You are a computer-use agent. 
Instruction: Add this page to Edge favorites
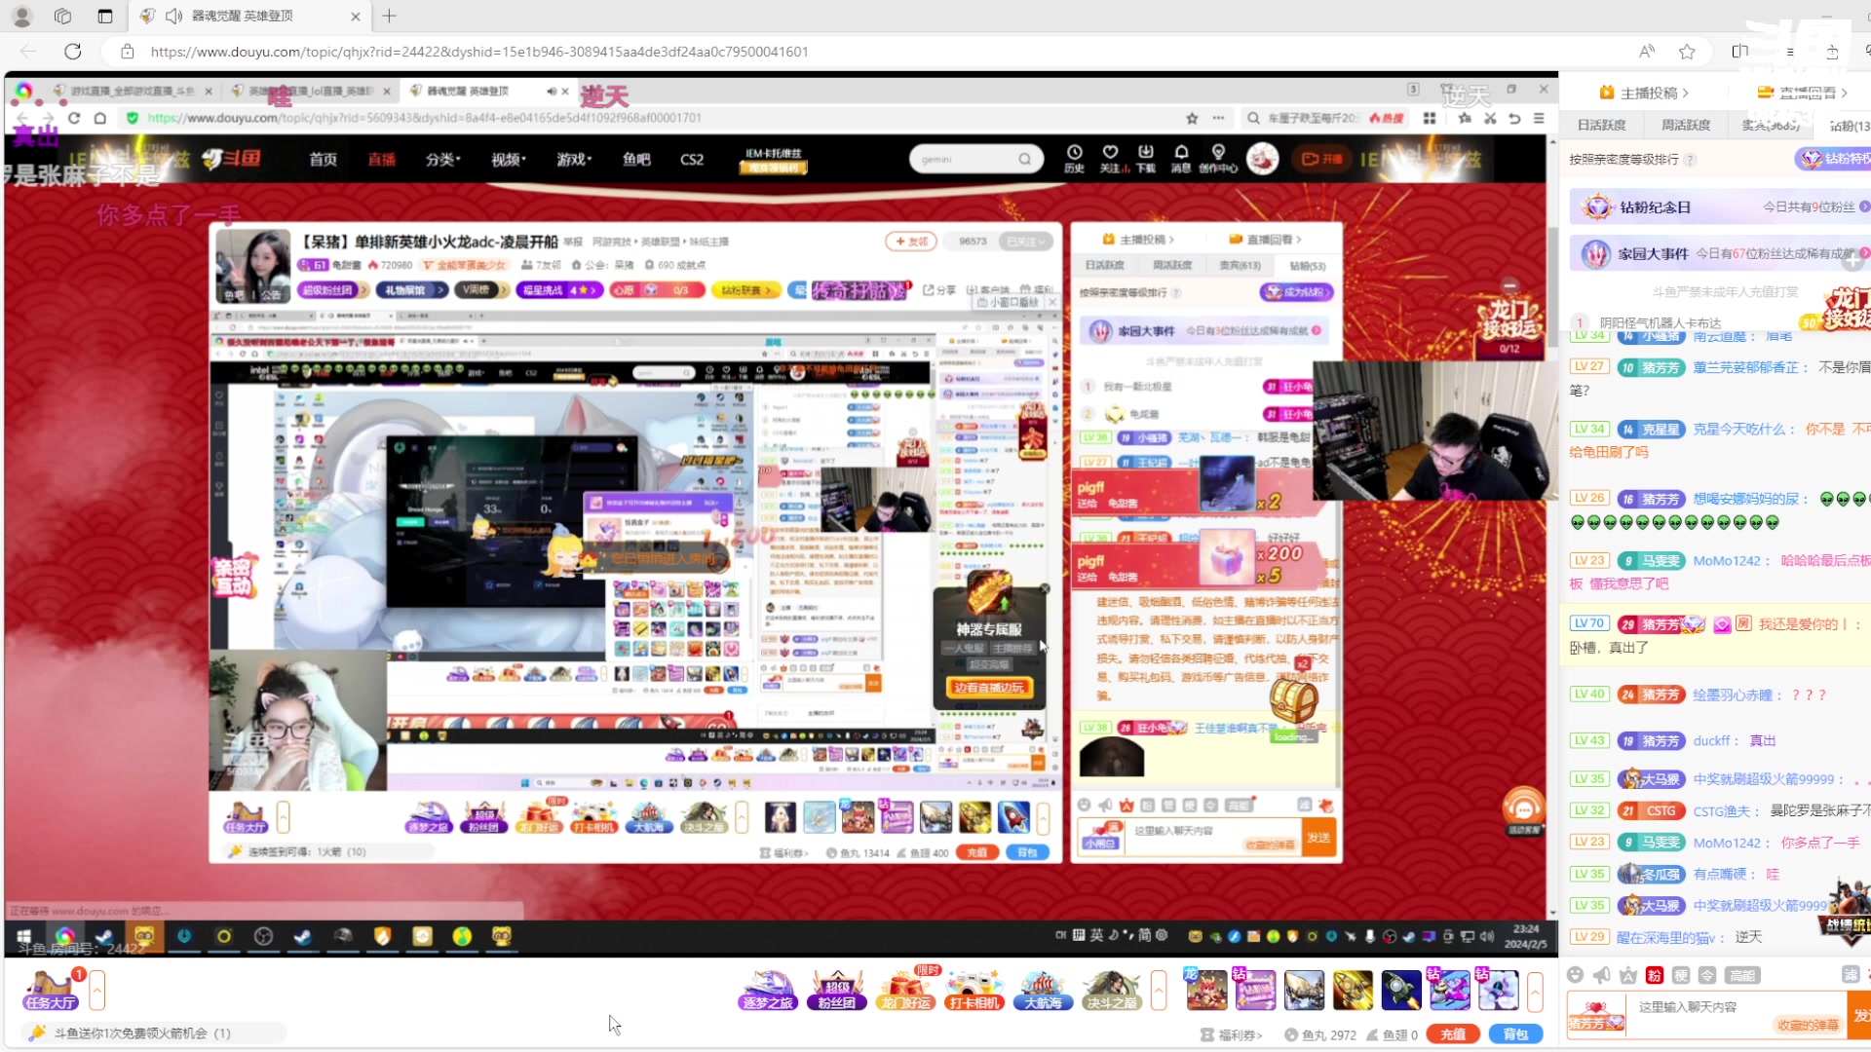1687,52
